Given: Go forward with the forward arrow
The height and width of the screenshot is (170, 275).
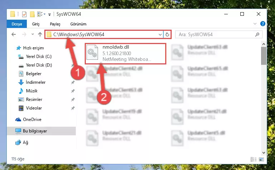Looking at the screenshot, I should click(24, 34).
